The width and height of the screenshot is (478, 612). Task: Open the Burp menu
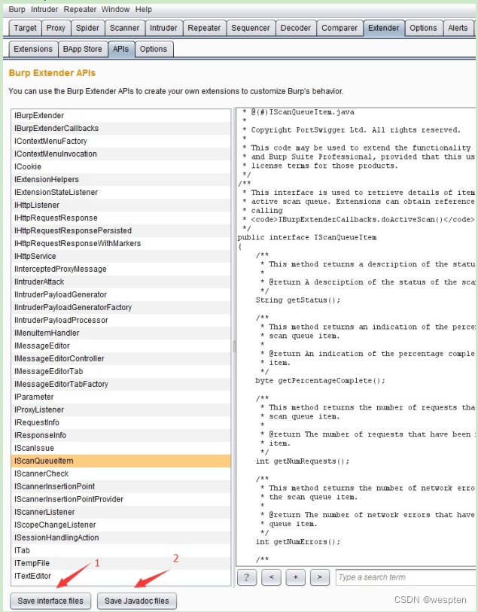17,9
